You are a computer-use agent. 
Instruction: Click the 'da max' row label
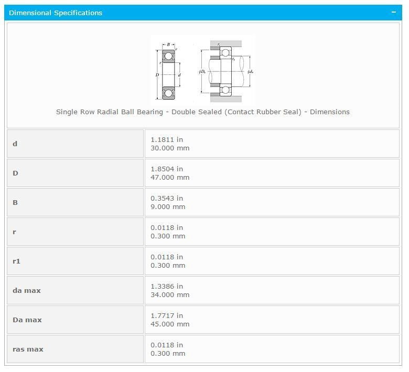[x=27, y=291]
